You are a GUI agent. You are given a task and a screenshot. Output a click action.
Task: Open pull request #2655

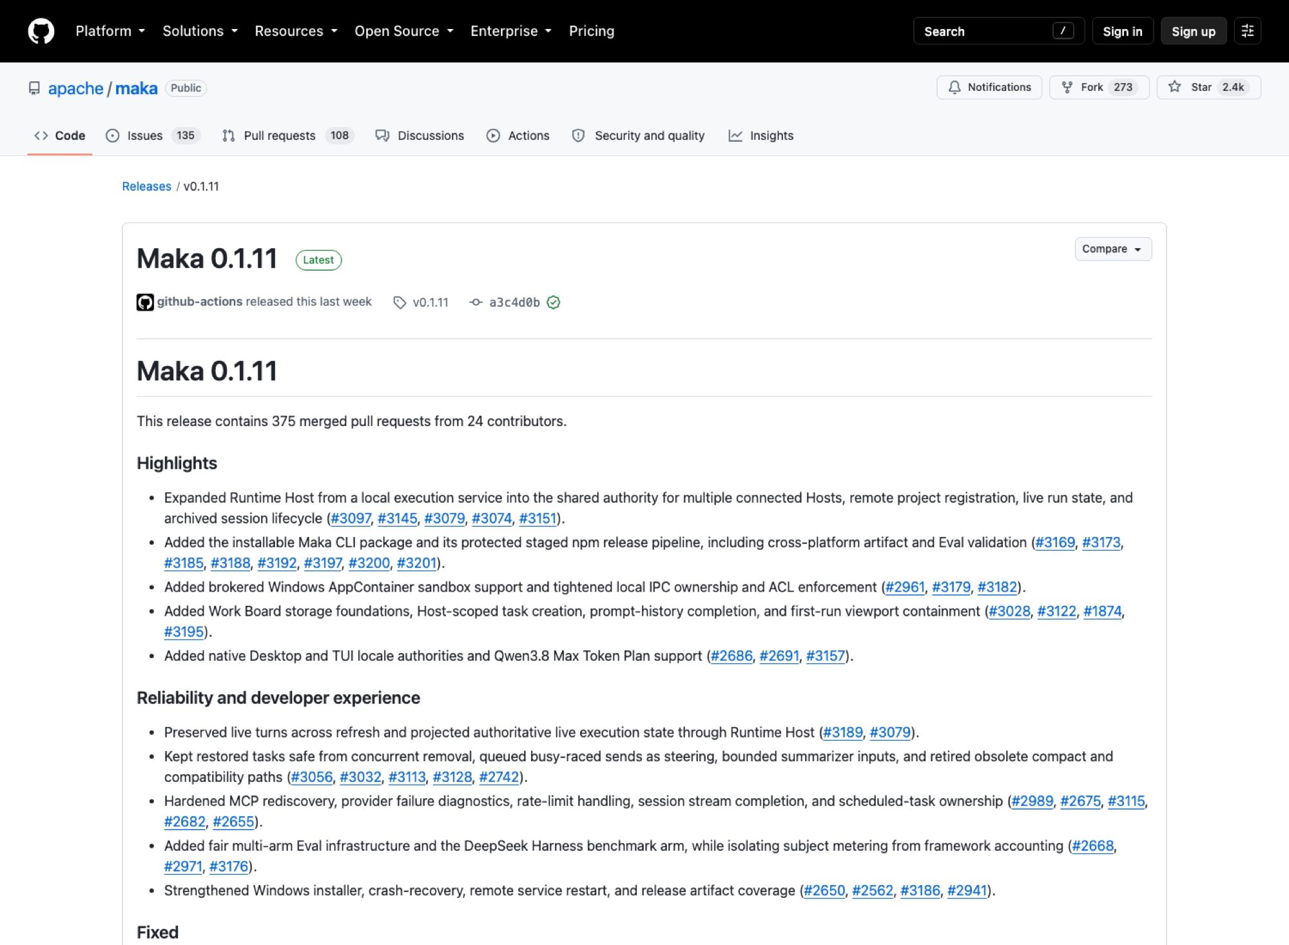coord(233,821)
